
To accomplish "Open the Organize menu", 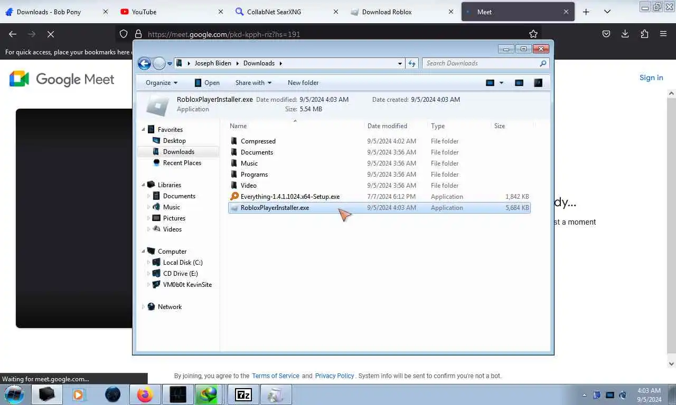I will point(162,83).
